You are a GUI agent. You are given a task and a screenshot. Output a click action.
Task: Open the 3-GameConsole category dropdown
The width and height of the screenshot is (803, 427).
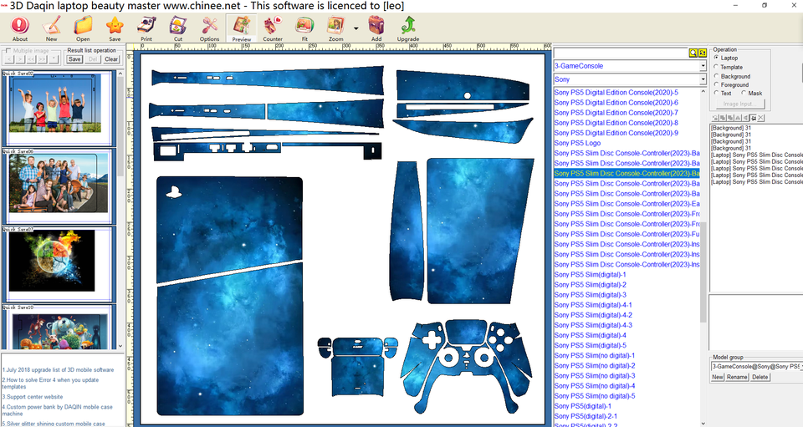(703, 66)
